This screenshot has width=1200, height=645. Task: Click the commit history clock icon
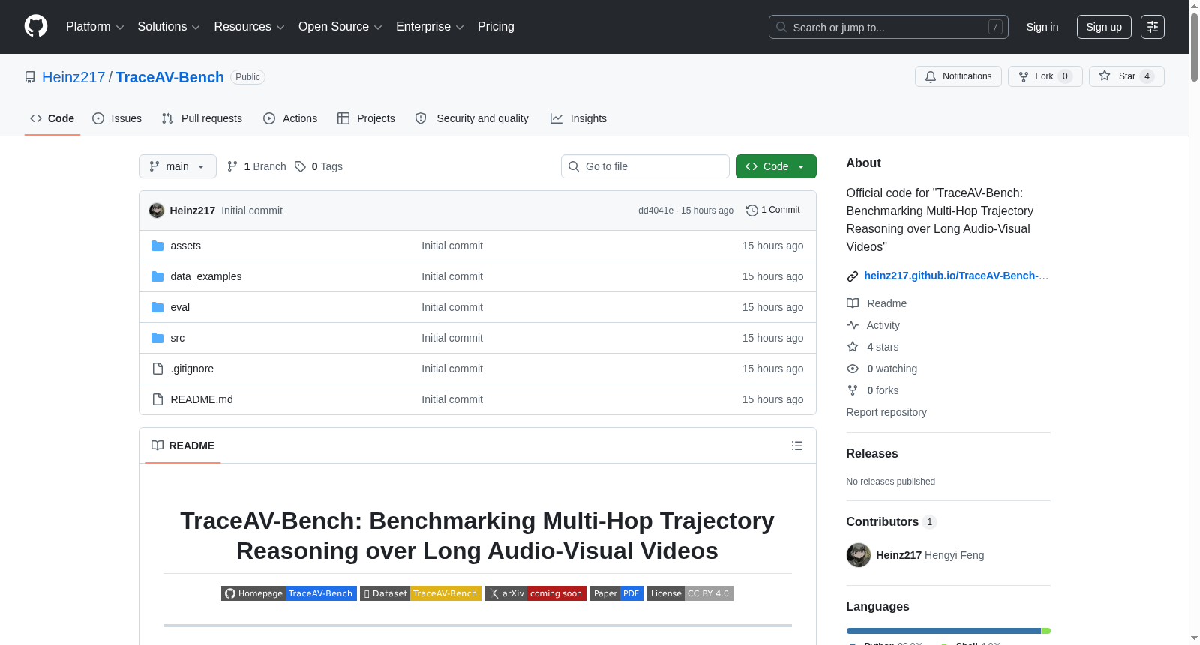tap(752, 211)
